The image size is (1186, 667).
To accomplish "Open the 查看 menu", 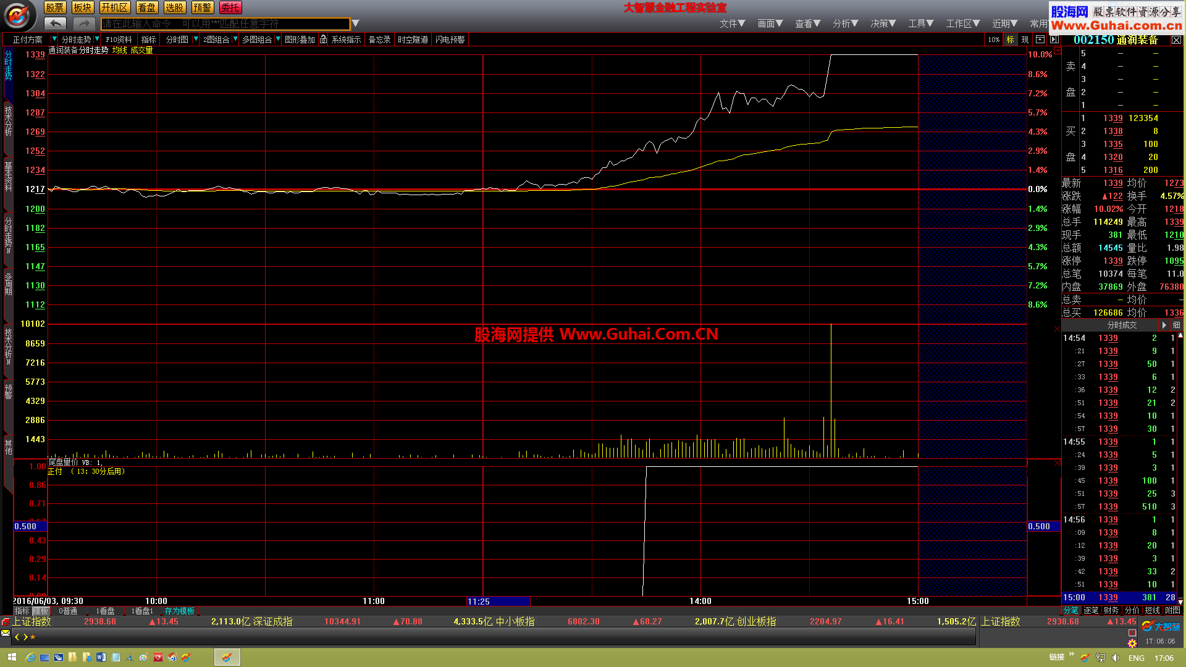I will click(x=808, y=23).
